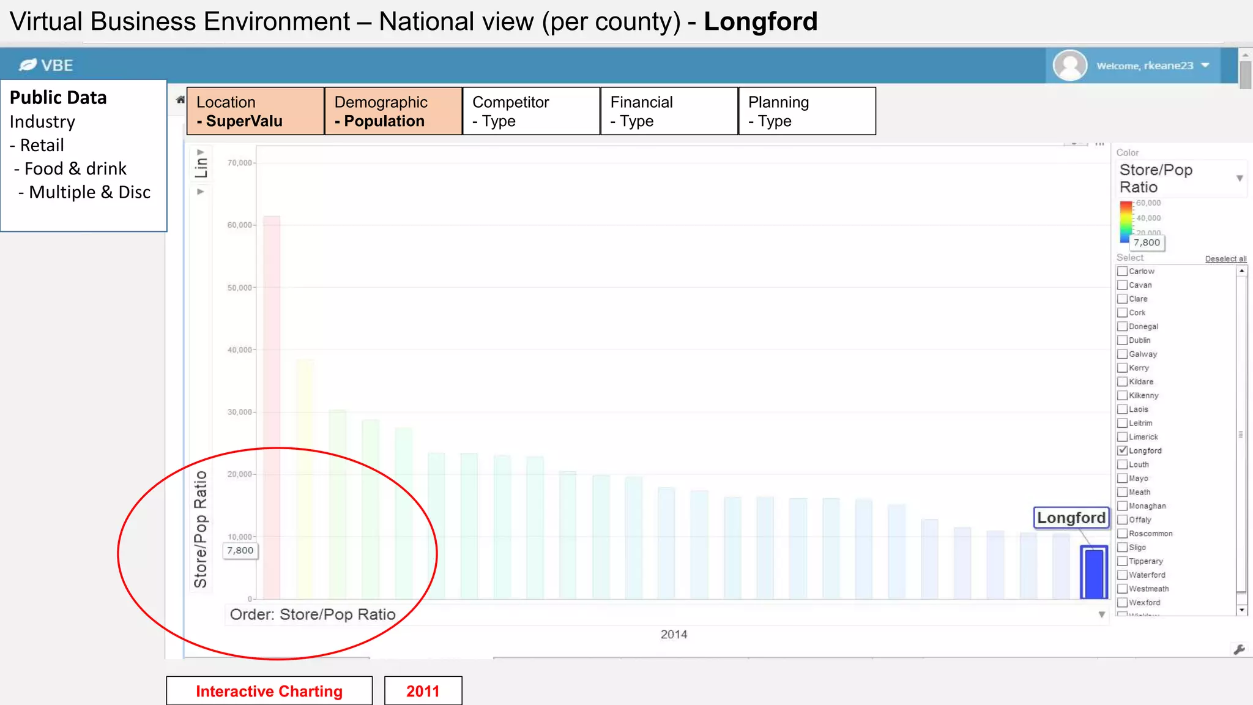Expand the arrow below the Lin scale label
Viewport: 1253px width, 705px height.
(x=200, y=192)
